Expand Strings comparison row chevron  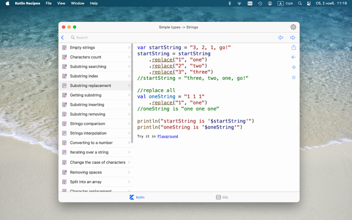pyautogui.click(x=129, y=124)
